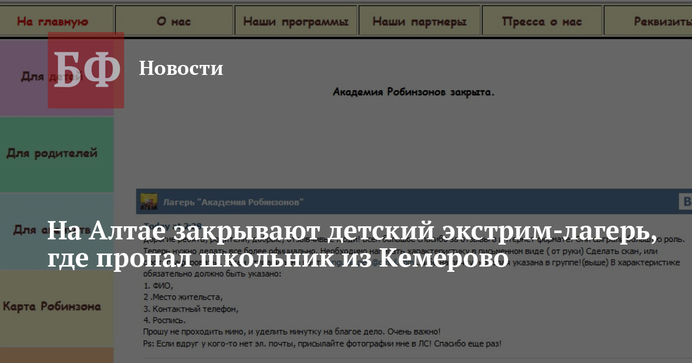
Task: Click the orange sidebar block at bottom
Action: coord(57,355)
